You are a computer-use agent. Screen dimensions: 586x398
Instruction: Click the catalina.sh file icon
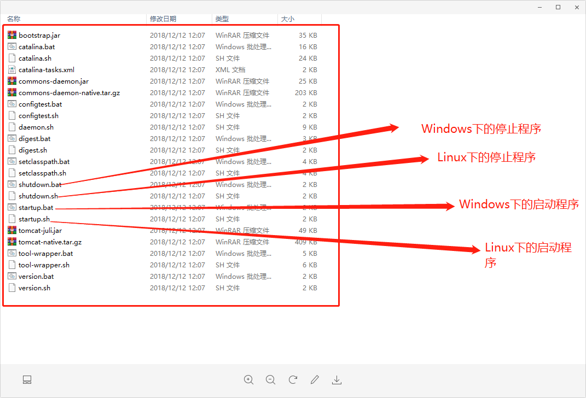(x=12, y=58)
